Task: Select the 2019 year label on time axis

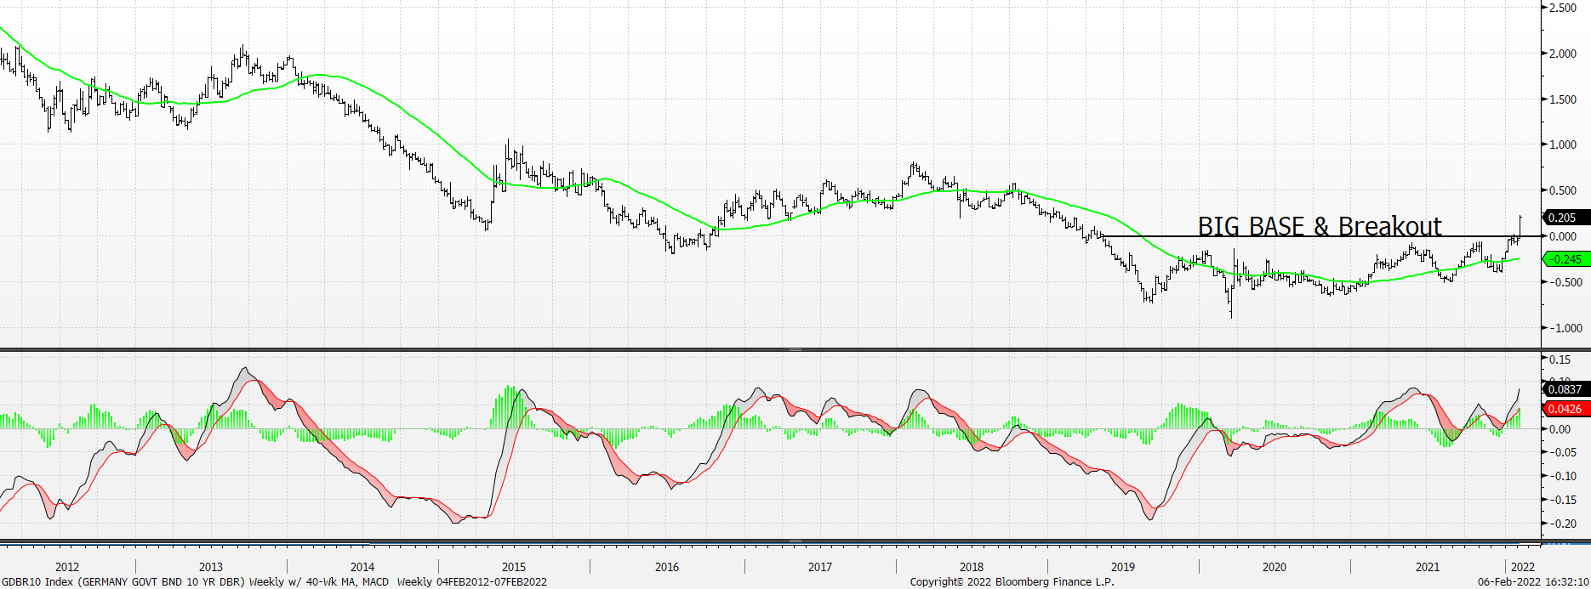Action: 1123,567
